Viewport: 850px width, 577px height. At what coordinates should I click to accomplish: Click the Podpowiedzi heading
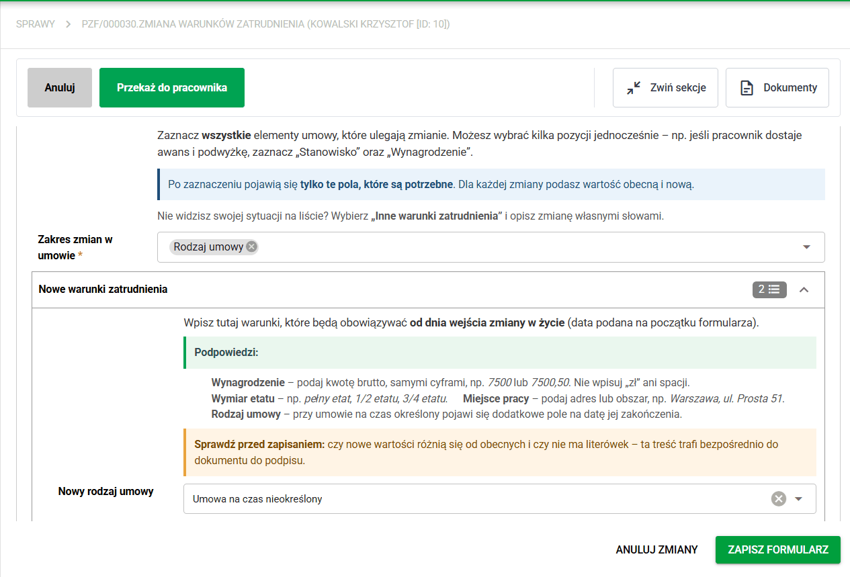pyautogui.click(x=226, y=353)
